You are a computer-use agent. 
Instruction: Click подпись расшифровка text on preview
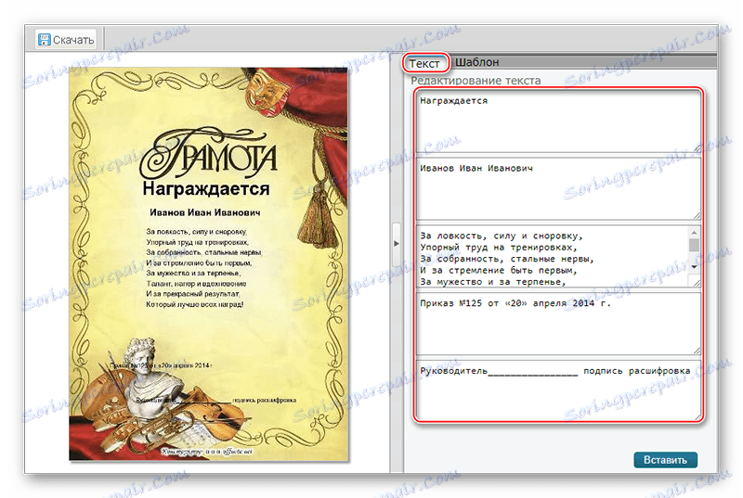pyautogui.click(x=265, y=400)
